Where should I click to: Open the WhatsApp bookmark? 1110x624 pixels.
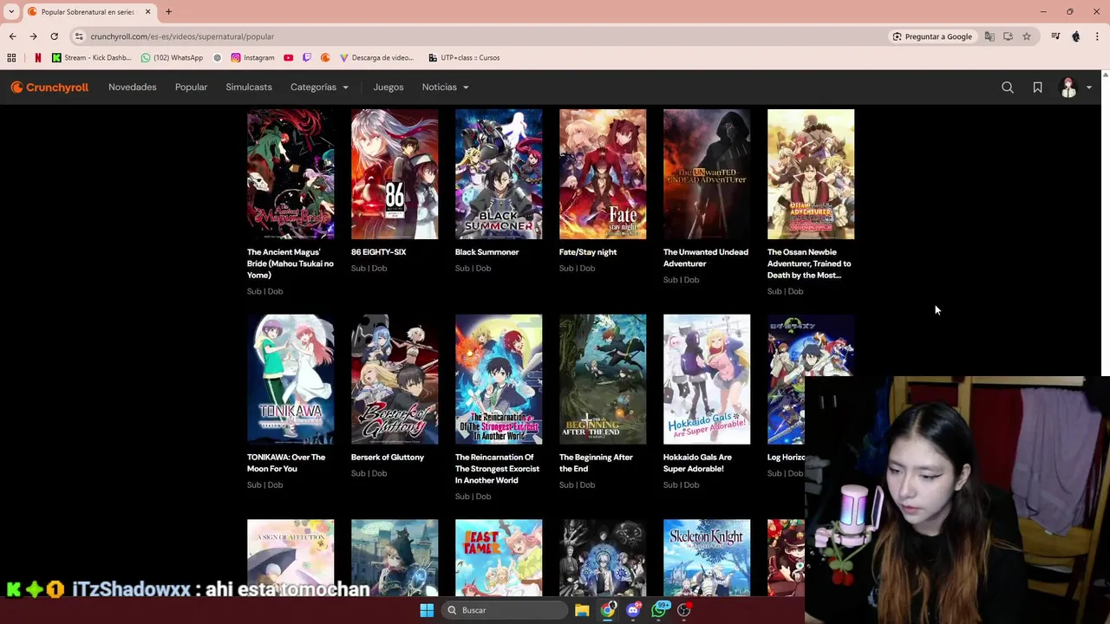pos(172,58)
